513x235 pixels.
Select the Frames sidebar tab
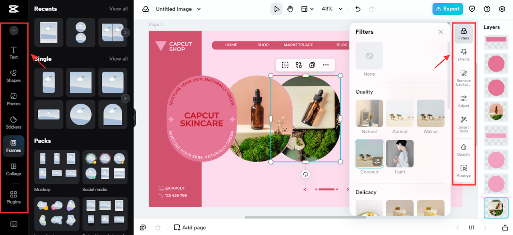pos(14,146)
